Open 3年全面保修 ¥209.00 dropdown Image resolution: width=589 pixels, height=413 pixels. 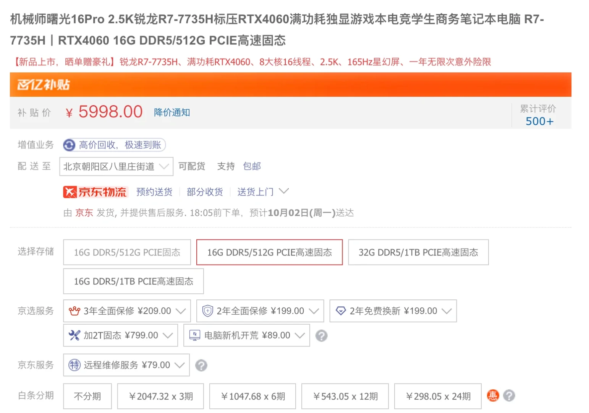[127, 311]
